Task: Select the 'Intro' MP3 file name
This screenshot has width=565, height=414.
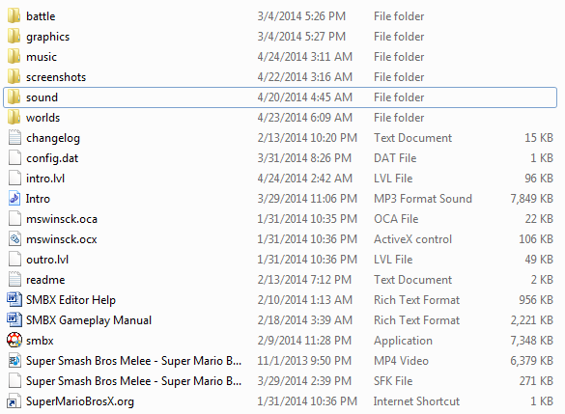Action: (38, 199)
